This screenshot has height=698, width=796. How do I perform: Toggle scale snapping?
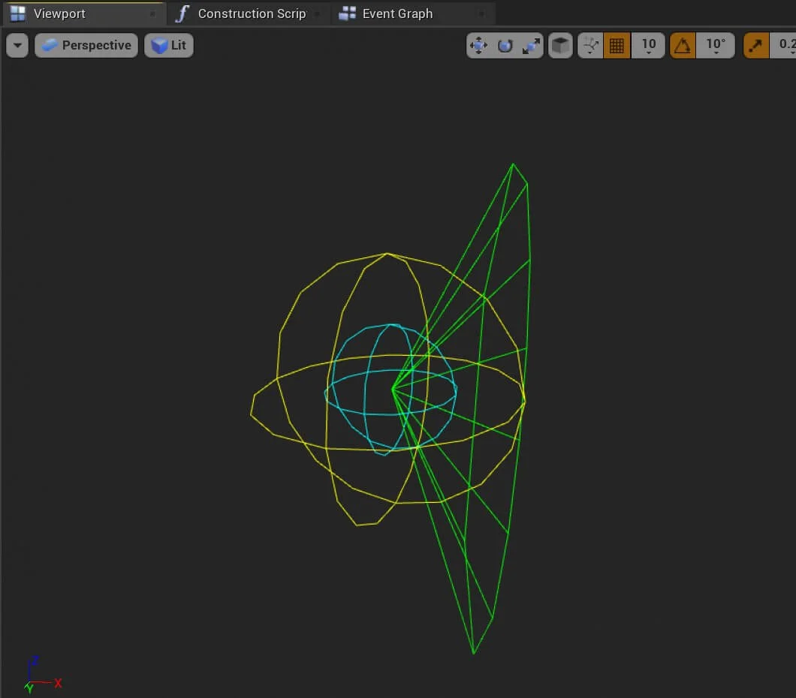[x=756, y=46]
